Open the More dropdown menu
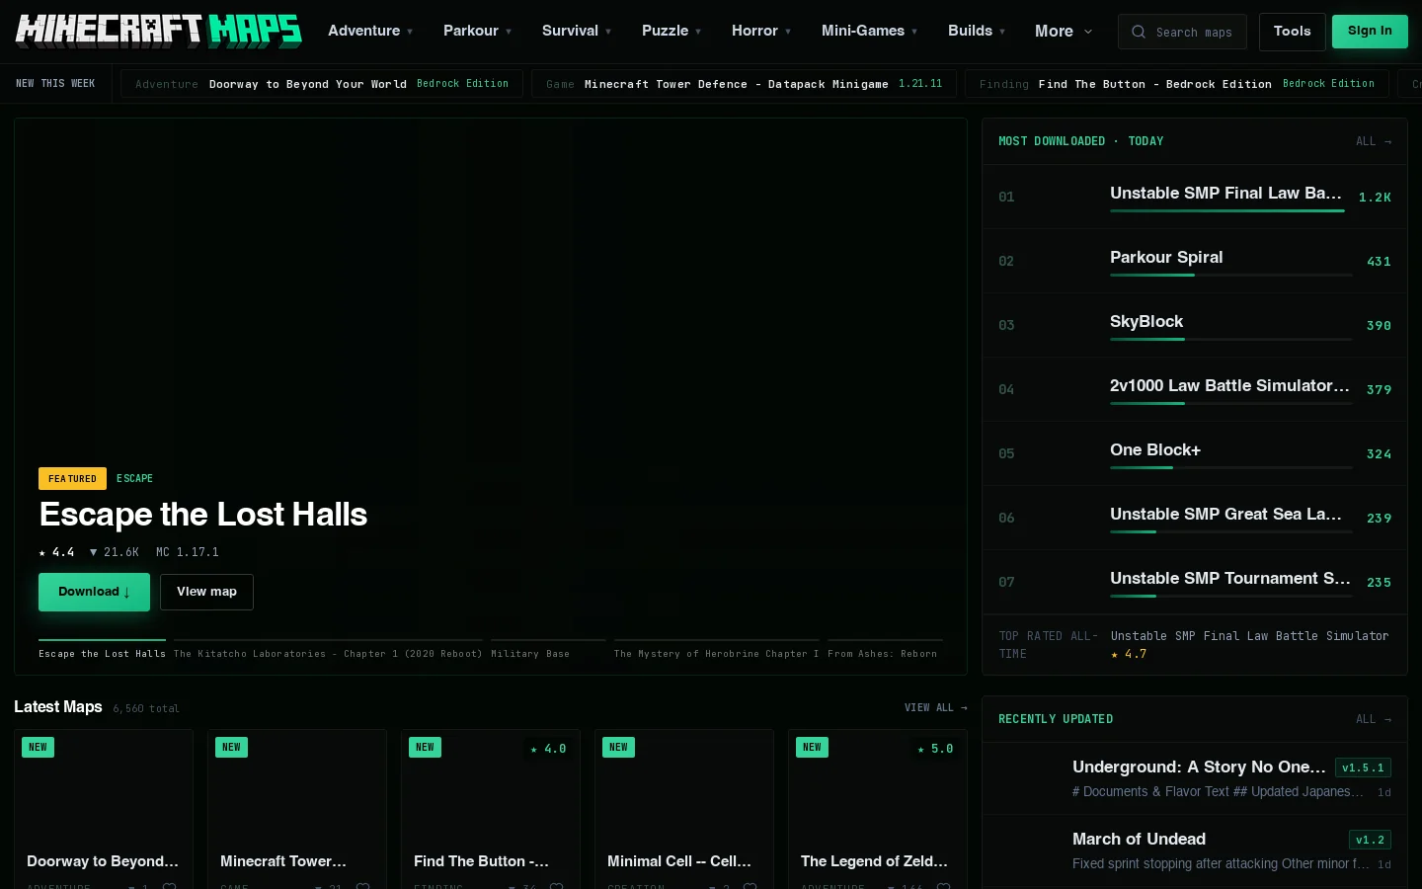The image size is (1422, 889). click(1064, 31)
